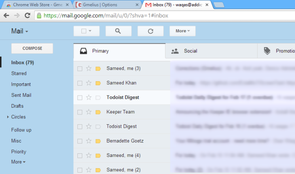Star the Bernadette Goetz email
Viewport: 295px width, 174px height.
(x=89, y=141)
